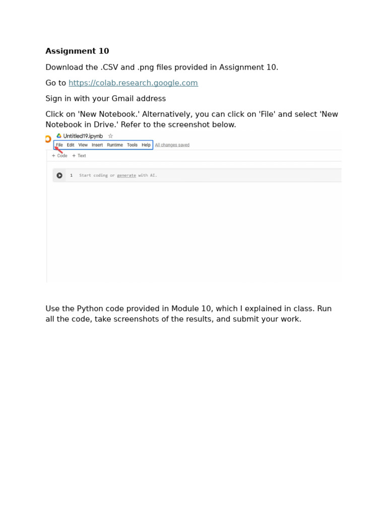Click the orange Colab logo

[x=48, y=139]
